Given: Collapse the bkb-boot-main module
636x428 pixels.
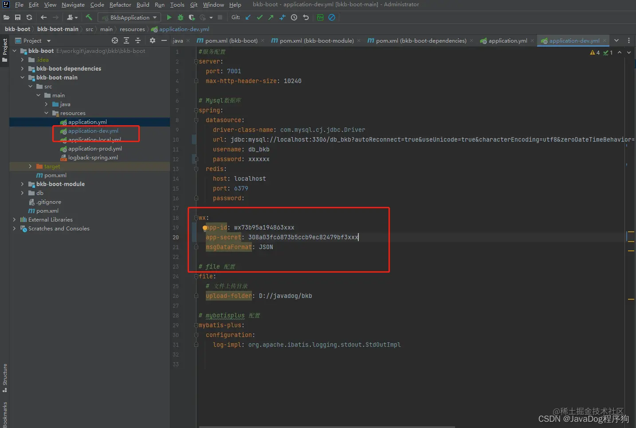Looking at the screenshot, I should point(22,77).
